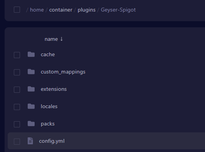Click the sort direction arrow beside name
The width and height of the screenshot is (205, 152).
tap(62, 39)
